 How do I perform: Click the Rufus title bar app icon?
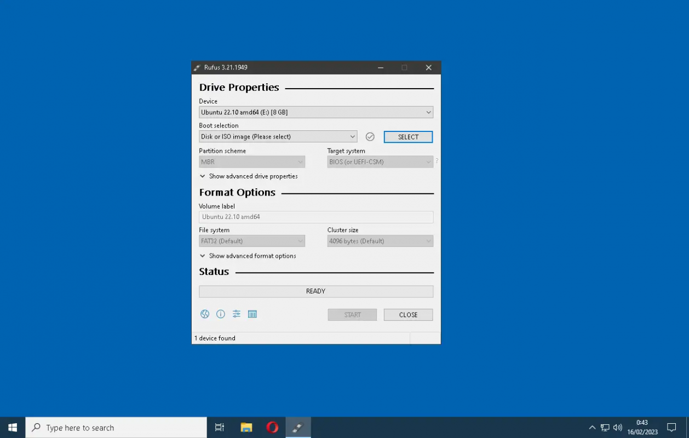tap(197, 68)
